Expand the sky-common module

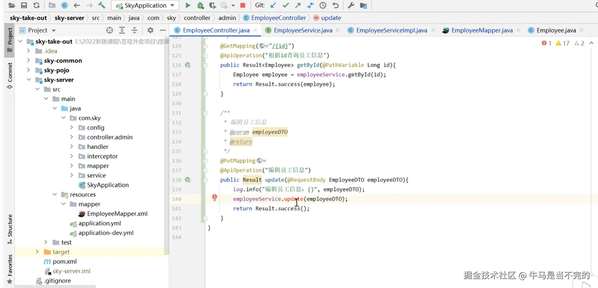(x=29, y=61)
